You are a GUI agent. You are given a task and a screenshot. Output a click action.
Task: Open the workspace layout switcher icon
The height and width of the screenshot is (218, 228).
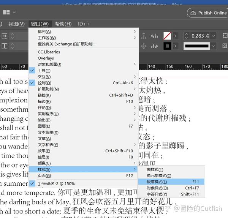click(x=6, y=13)
